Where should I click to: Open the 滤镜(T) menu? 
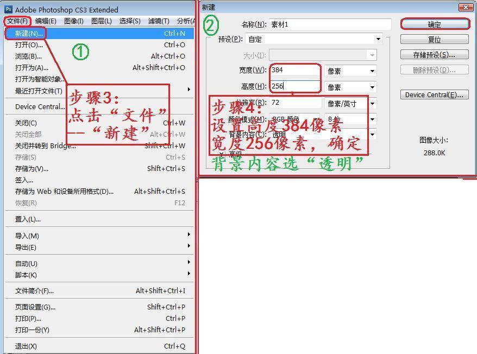[x=159, y=21]
